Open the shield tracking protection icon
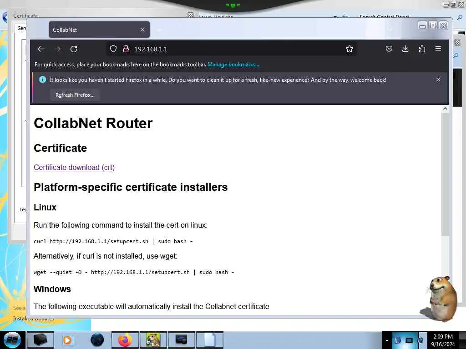Viewport: 466px width, 349px height. click(x=113, y=49)
